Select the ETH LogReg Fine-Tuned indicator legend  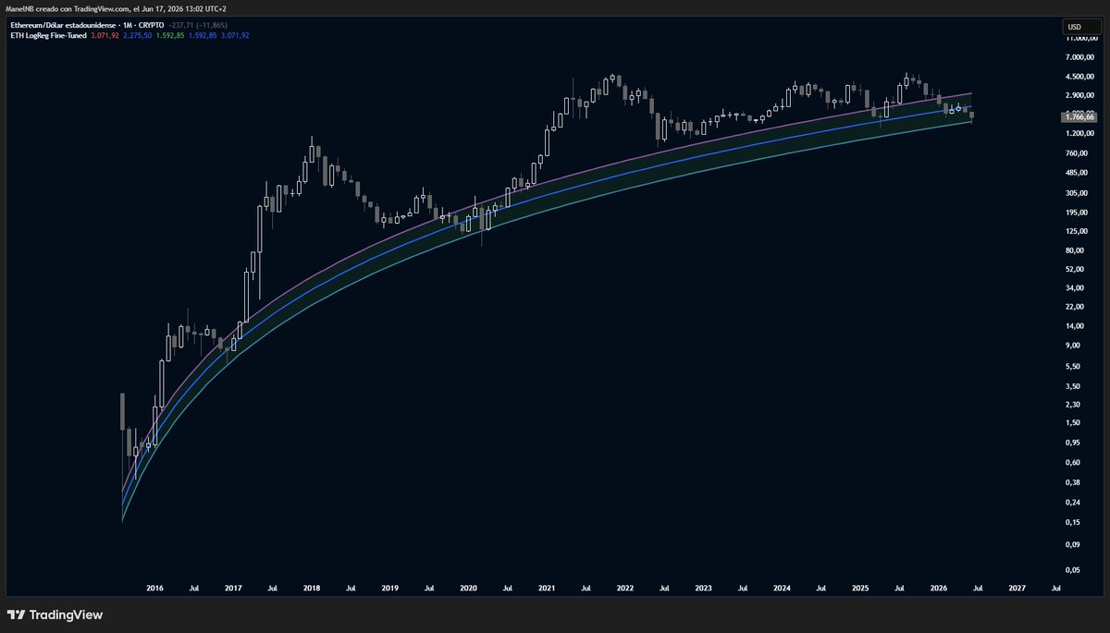click(x=47, y=35)
